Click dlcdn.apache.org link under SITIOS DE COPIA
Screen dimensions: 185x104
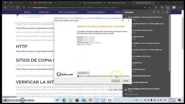pos(35,69)
